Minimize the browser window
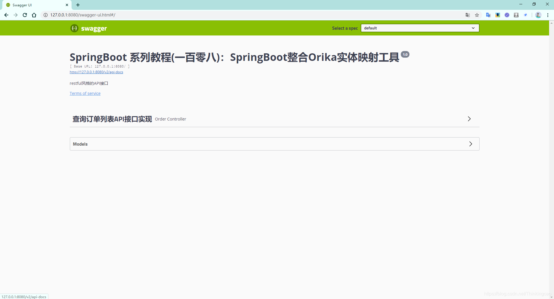Screen dimensions: 554x299 coord(521,4)
